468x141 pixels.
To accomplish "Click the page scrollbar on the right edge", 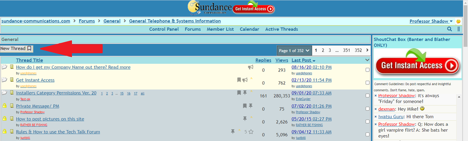I will [465, 70].
